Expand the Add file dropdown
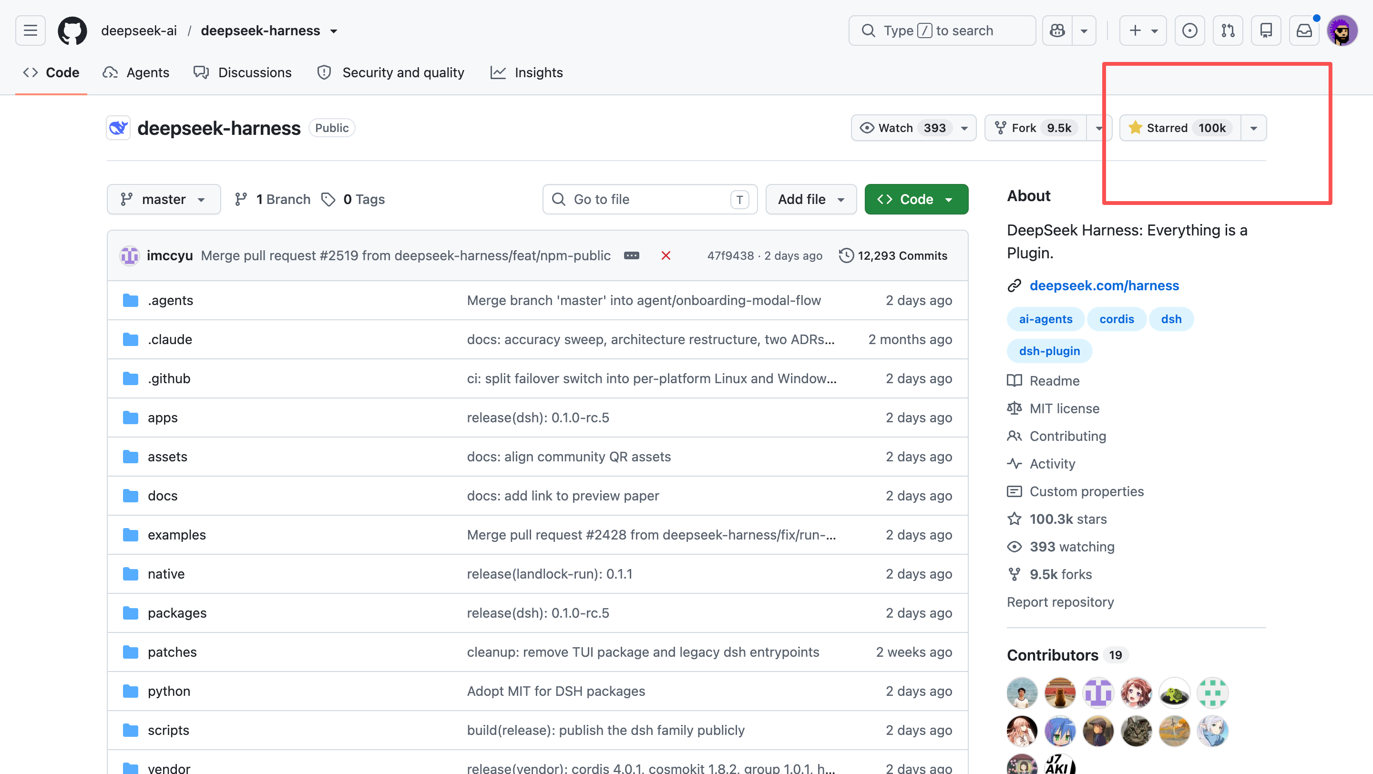The width and height of the screenshot is (1373, 774). coord(811,199)
